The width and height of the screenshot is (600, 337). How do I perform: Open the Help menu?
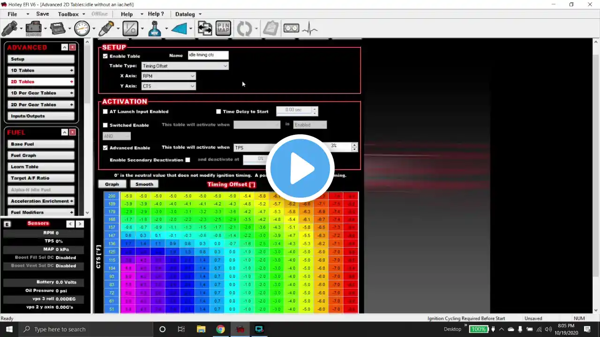point(127,14)
